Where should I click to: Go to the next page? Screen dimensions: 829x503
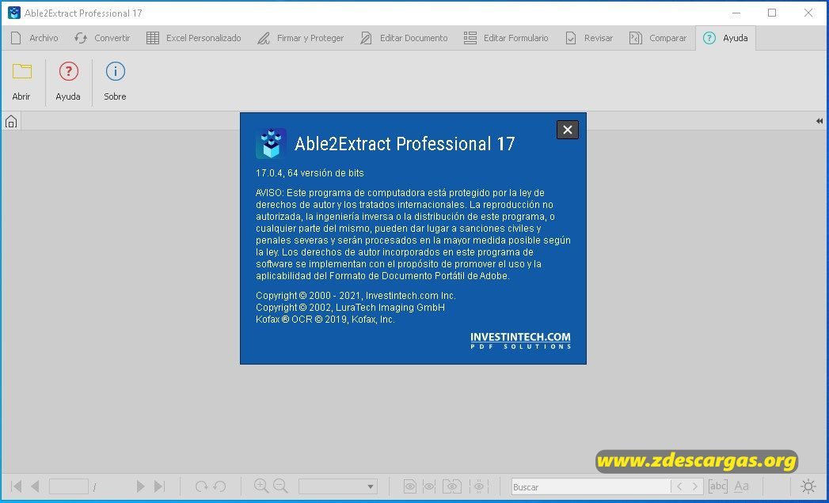[x=140, y=486]
